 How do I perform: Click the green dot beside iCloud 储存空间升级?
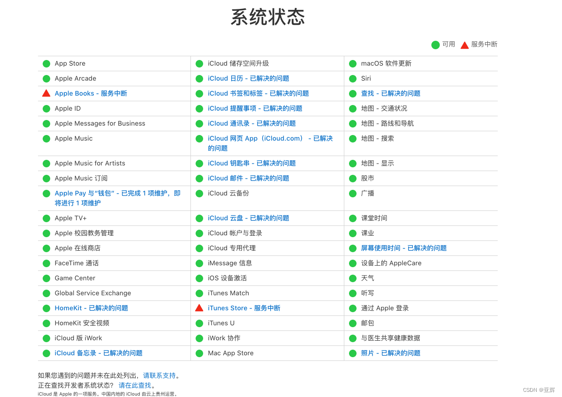tap(200, 64)
